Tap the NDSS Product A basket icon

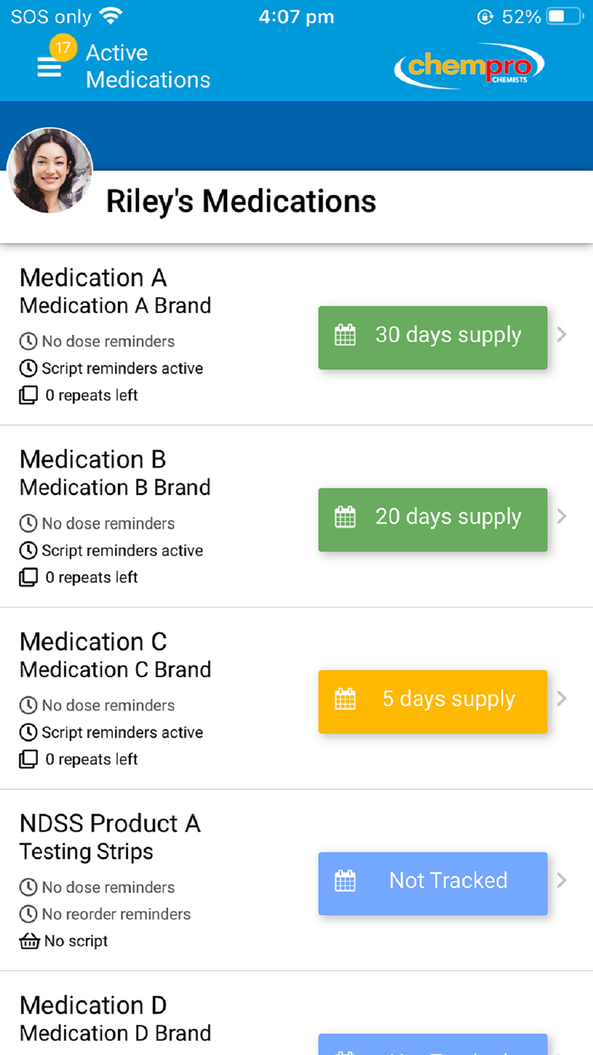coord(30,941)
